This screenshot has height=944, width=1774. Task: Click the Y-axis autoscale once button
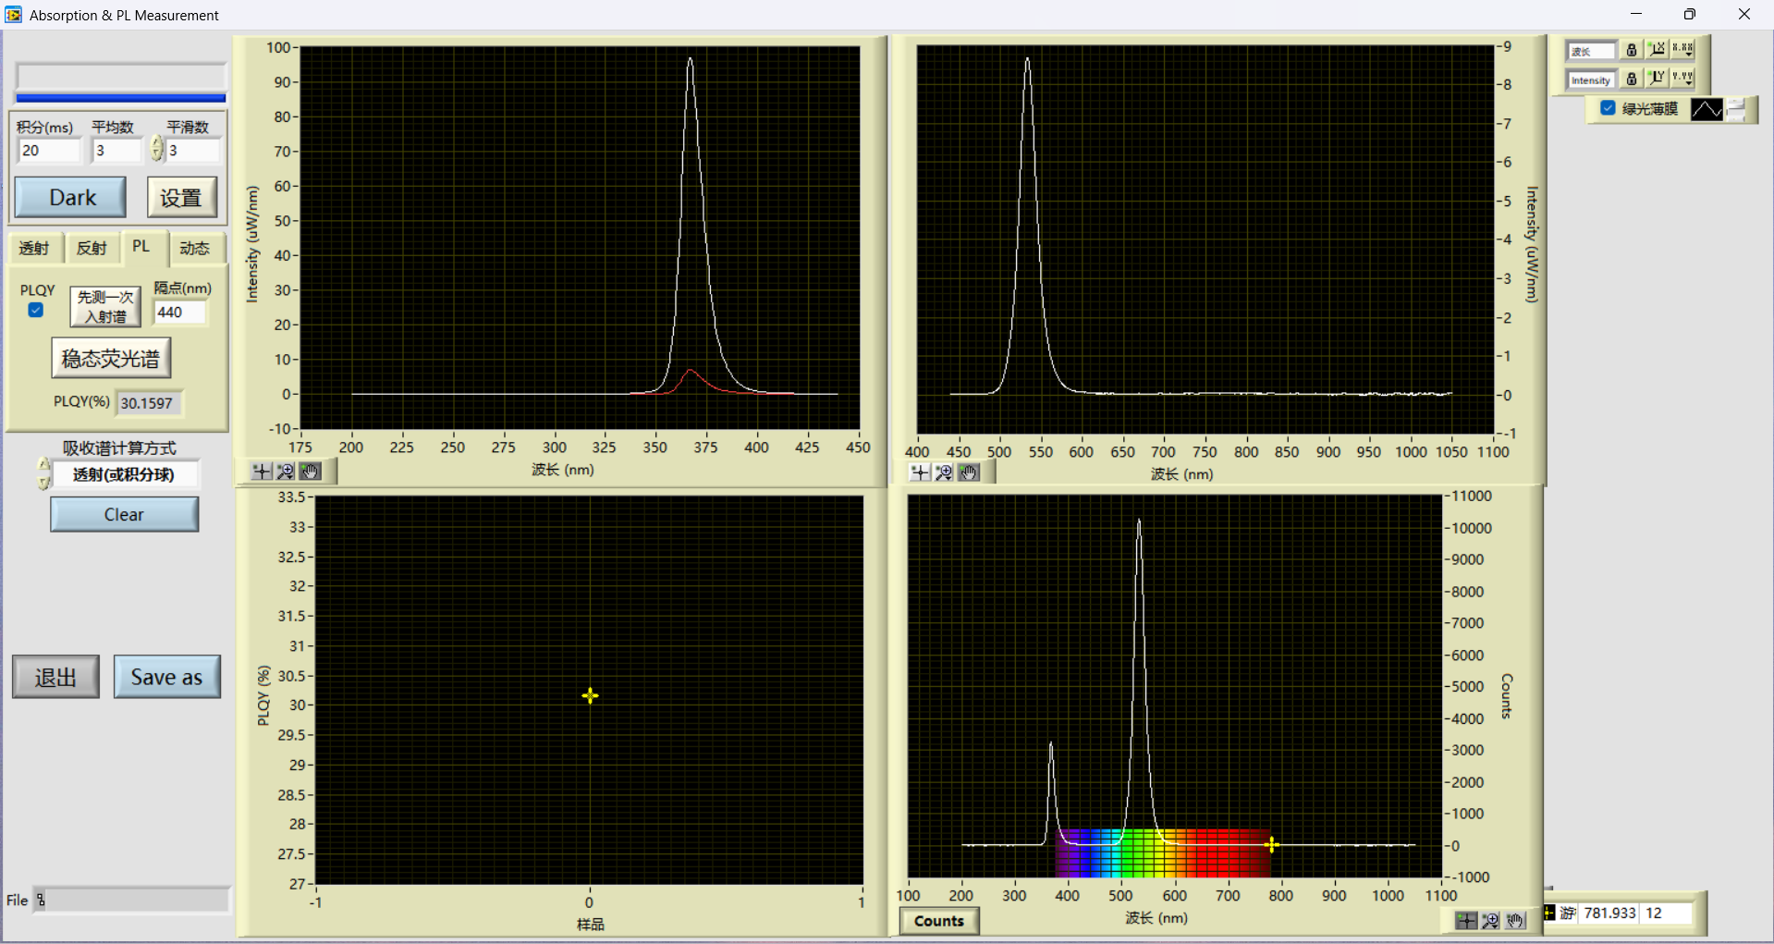[1657, 79]
